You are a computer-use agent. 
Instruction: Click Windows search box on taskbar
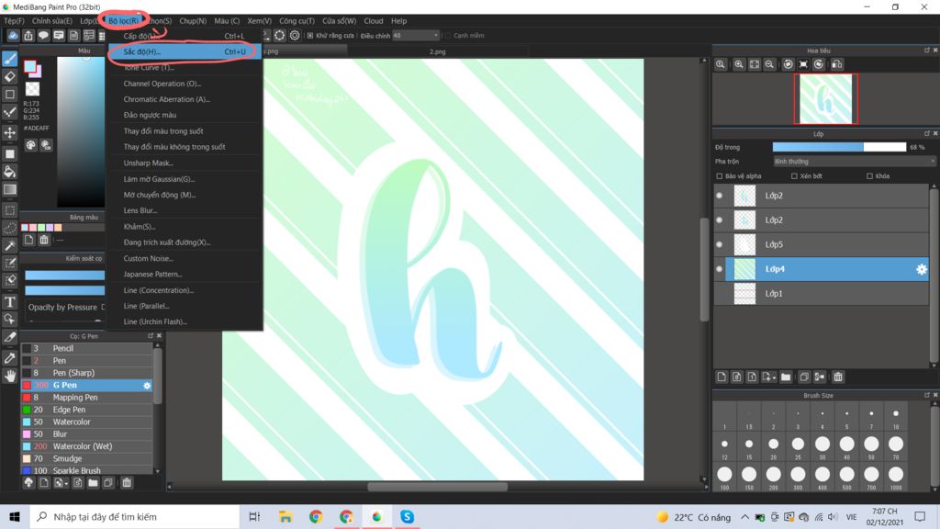tap(135, 516)
